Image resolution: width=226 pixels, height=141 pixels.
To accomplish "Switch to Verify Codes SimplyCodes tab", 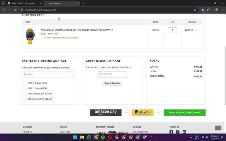I will [x=23, y=3].
